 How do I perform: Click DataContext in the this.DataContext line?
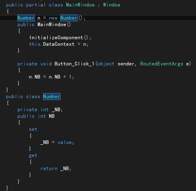59,44
